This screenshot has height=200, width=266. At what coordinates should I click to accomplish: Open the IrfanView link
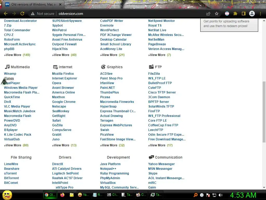[107, 83]
